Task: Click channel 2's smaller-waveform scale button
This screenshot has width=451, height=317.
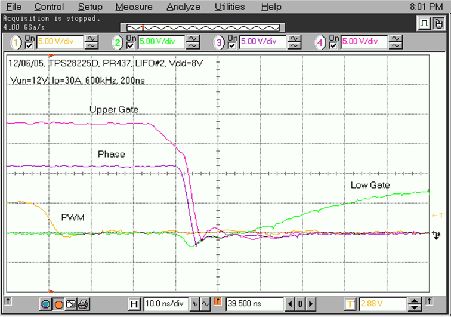Action: pos(193,45)
